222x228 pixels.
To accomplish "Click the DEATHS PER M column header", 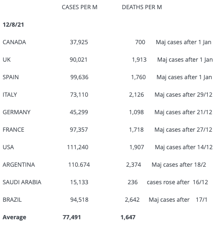I will point(142,7).
